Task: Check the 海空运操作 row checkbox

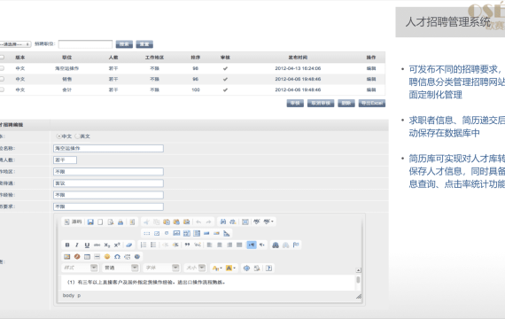Action: click(x=2, y=68)
